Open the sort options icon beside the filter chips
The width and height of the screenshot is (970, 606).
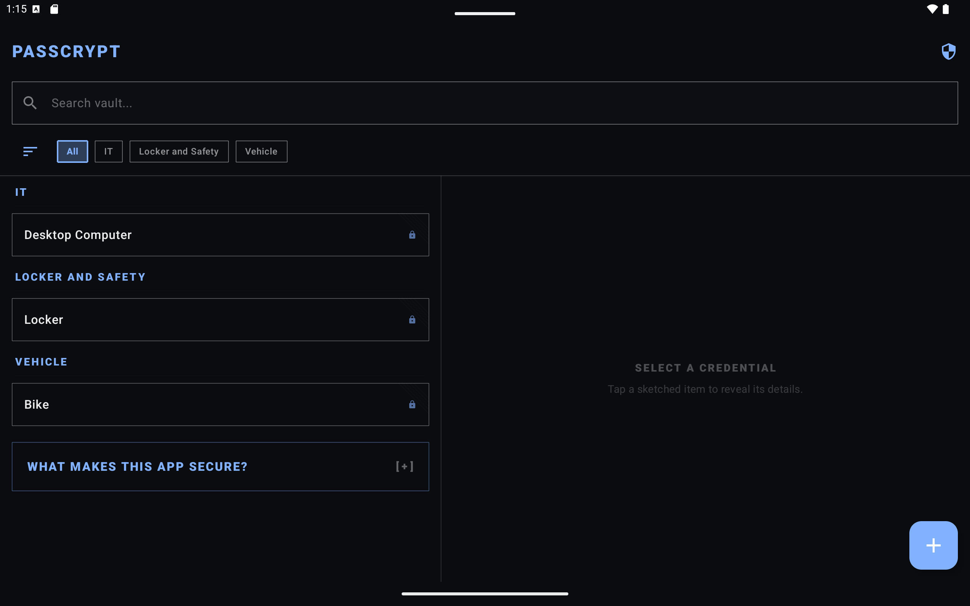click(x=30, y=151)
